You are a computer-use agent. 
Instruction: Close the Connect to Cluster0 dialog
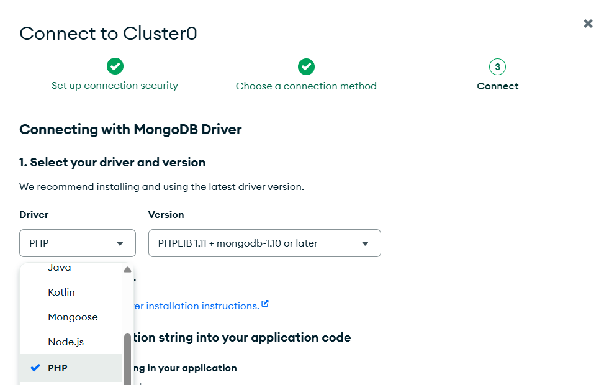tap(588, 24)
